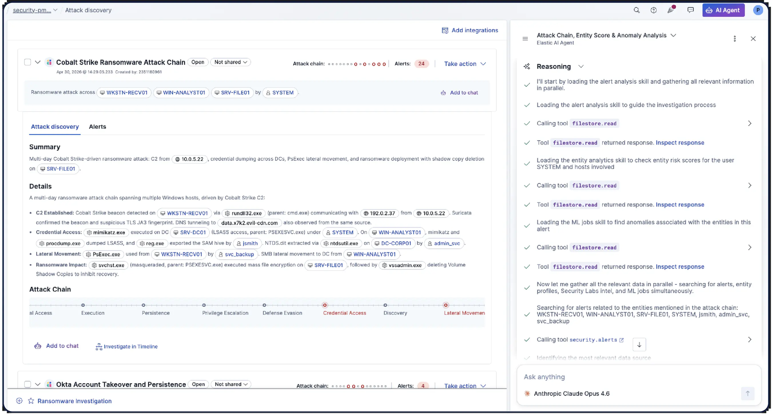The image size is (772, 414).
Task: Click Execution marker on attack chain
Action: pos(83,305)
